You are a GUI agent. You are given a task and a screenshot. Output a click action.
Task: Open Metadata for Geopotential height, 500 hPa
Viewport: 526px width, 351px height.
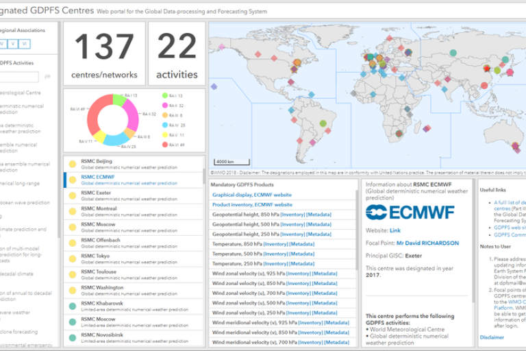pos(318,224)
